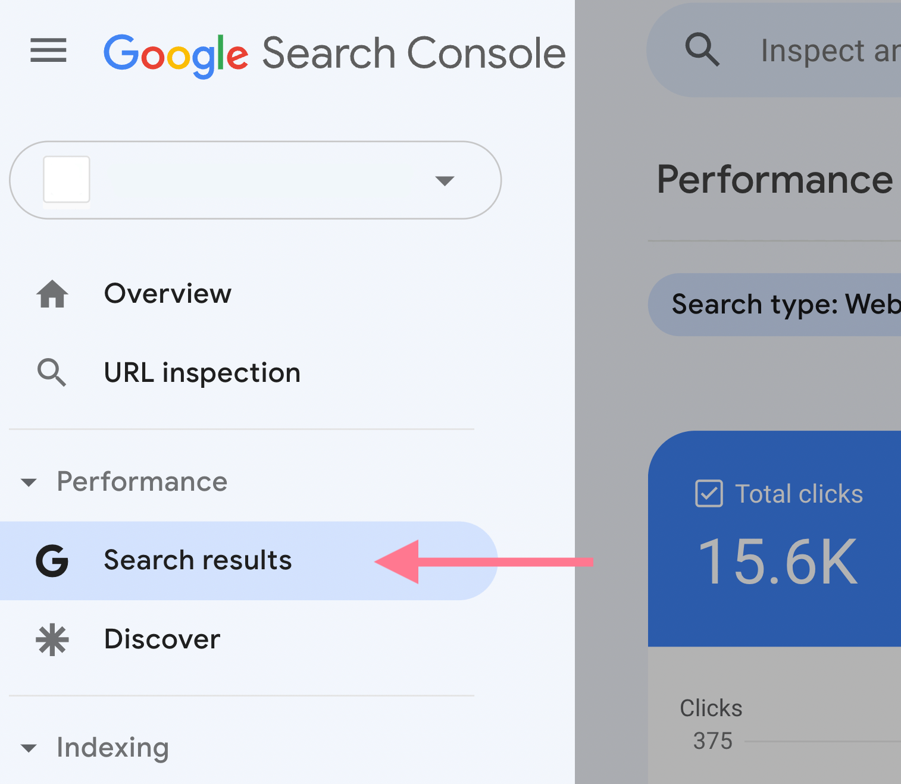
Task: Open the property selector dropdown
Action: click(445, 181)
